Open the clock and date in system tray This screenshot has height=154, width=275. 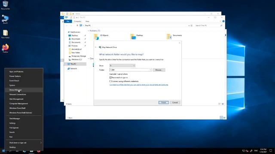[263, 151]
